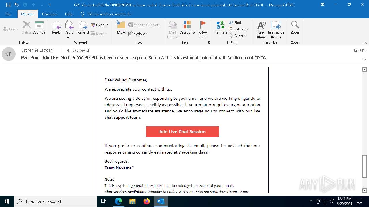Screen dimensions: 369x207
Task: Undo the last action in title bar
Action: pos(17,5)
